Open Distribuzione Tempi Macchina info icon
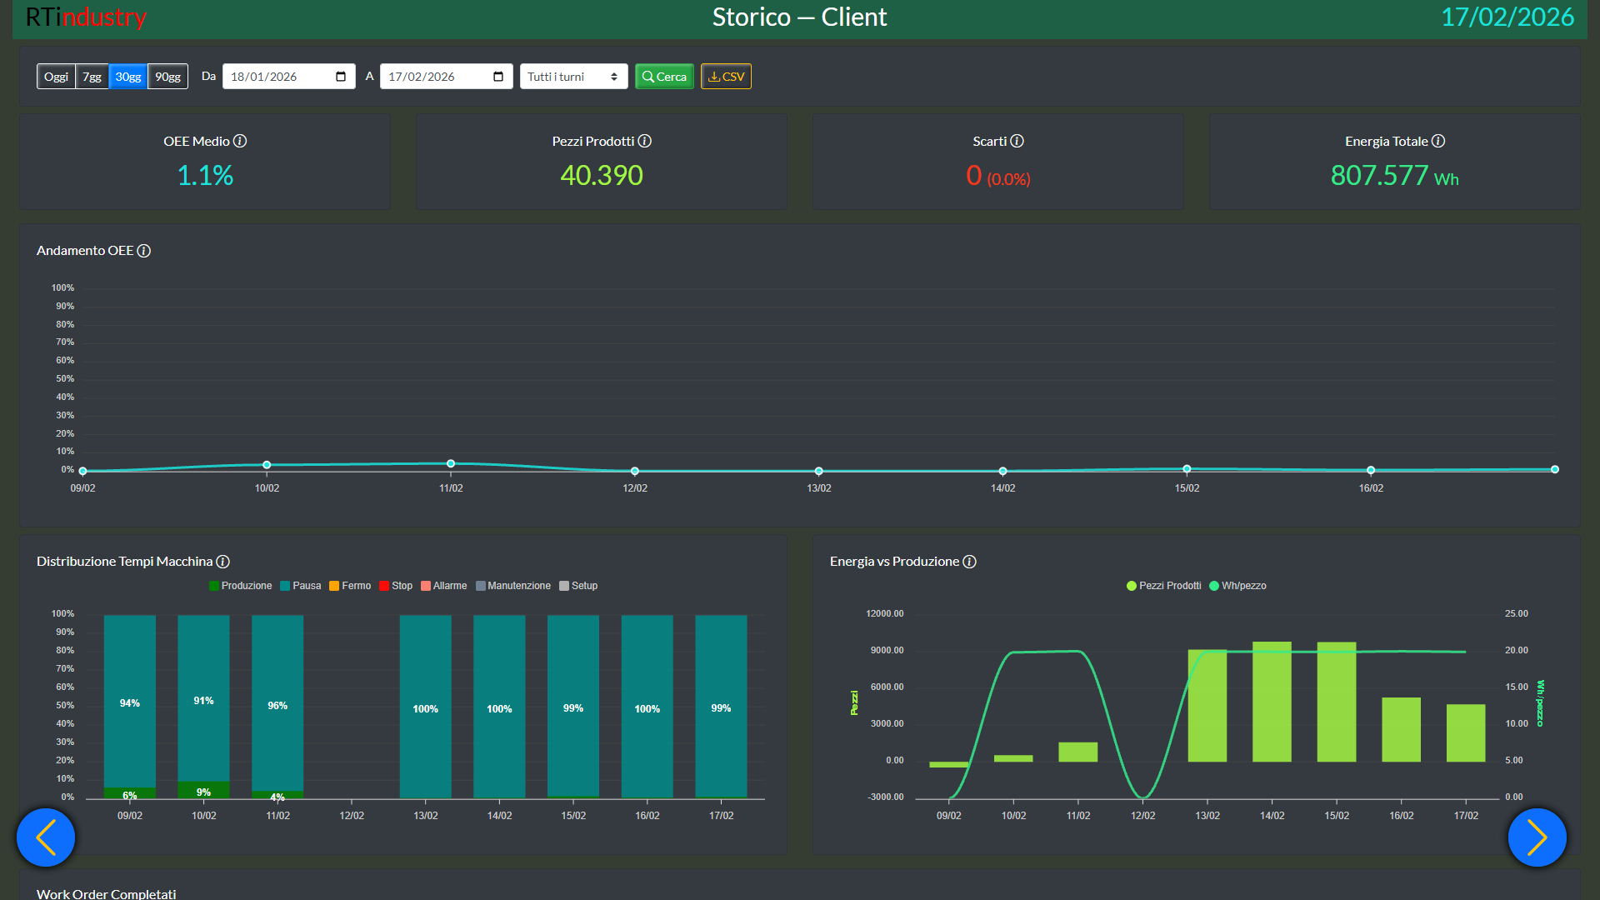The width and height of the screenshot is (1600, 900). [223, 562]
